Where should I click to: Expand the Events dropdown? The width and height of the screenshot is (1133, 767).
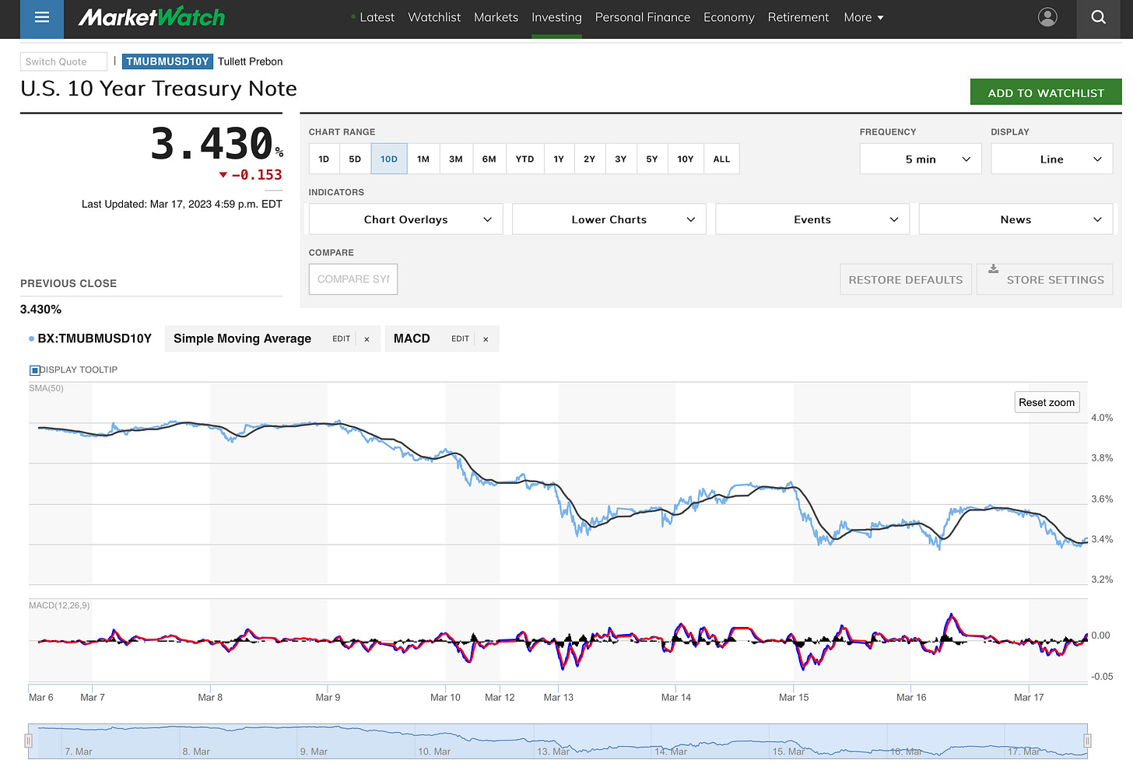[812, 219]
